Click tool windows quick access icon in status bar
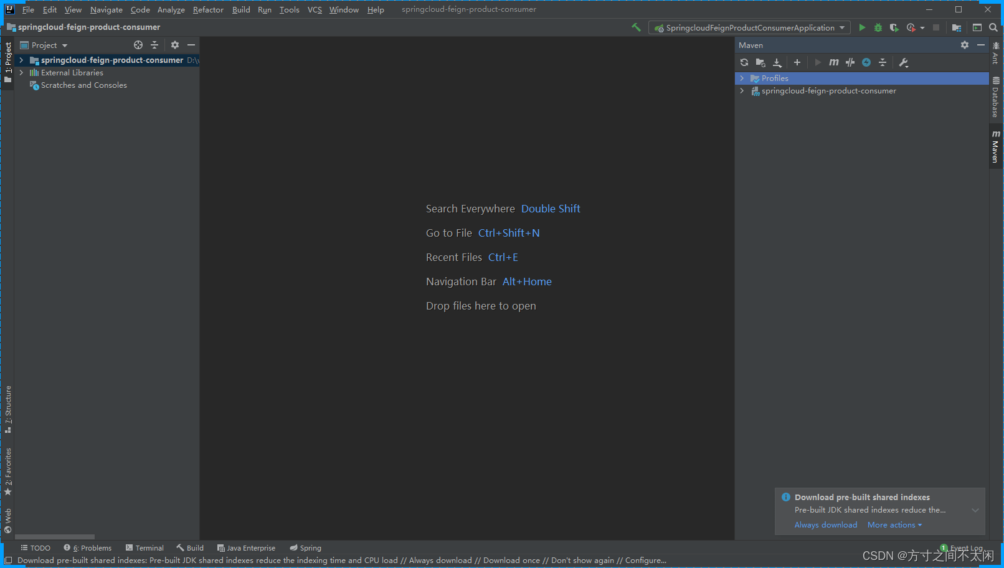Viewport: 1004px width, 568px height. (x=8, y=561)
